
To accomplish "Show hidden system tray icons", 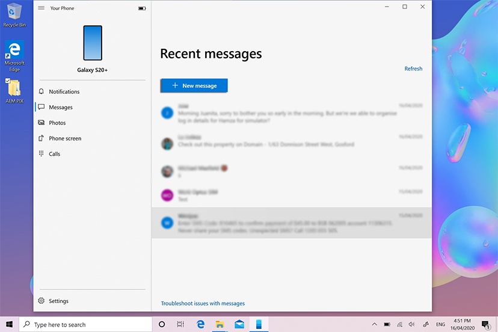I will [x=375, y=324].
